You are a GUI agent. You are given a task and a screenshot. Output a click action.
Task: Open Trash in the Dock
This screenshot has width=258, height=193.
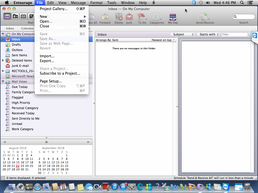pos(247,187)
